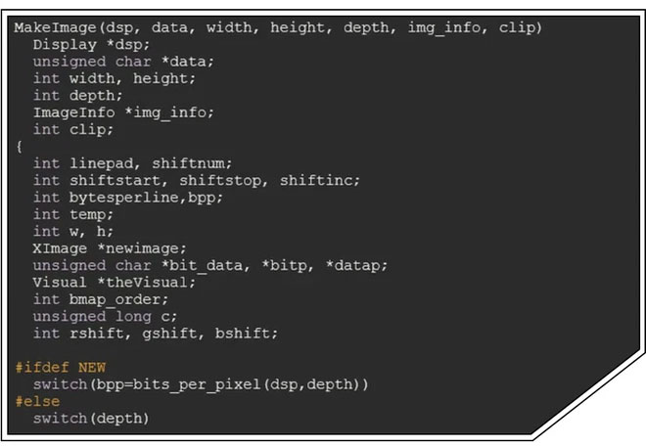Click the 'int linepad, shiftnum;' line
Image resolution: width=646 pixels, height=446 pixels.
point(132,163)
